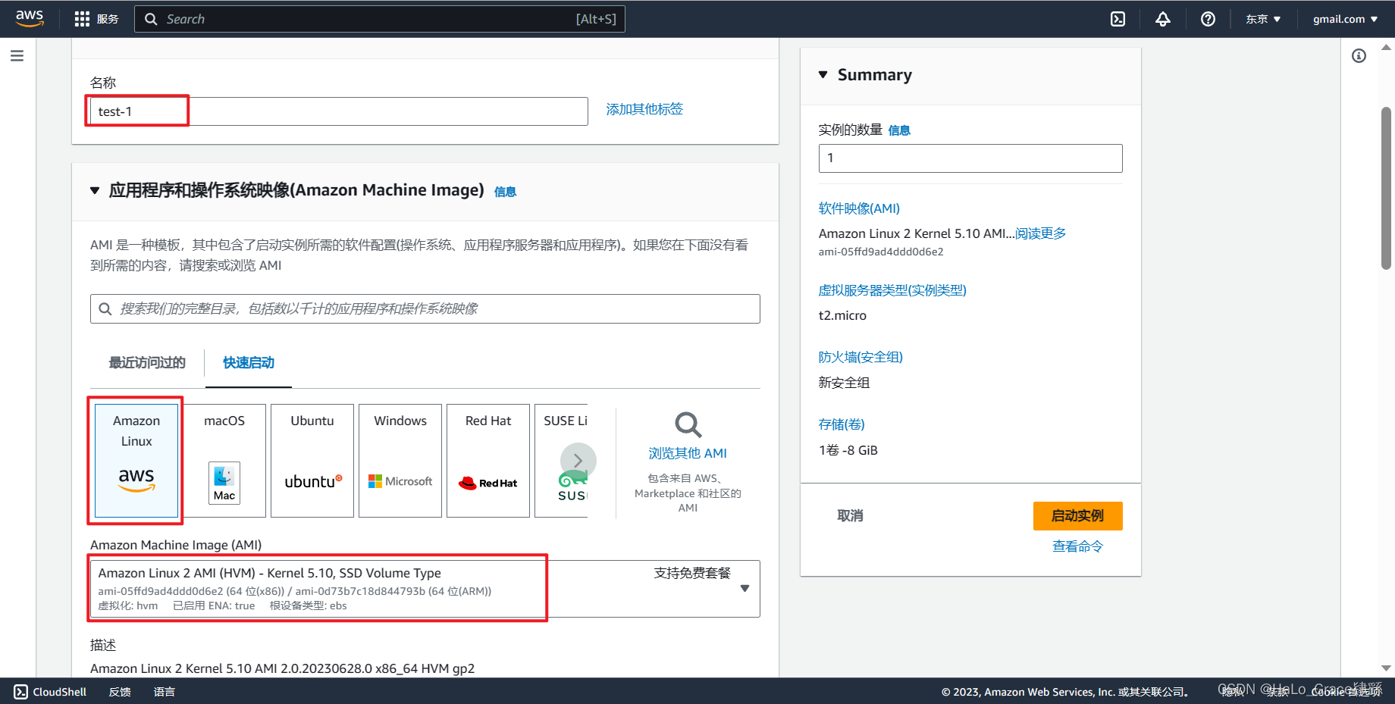Click 浏览其他 AMI link

688,453
